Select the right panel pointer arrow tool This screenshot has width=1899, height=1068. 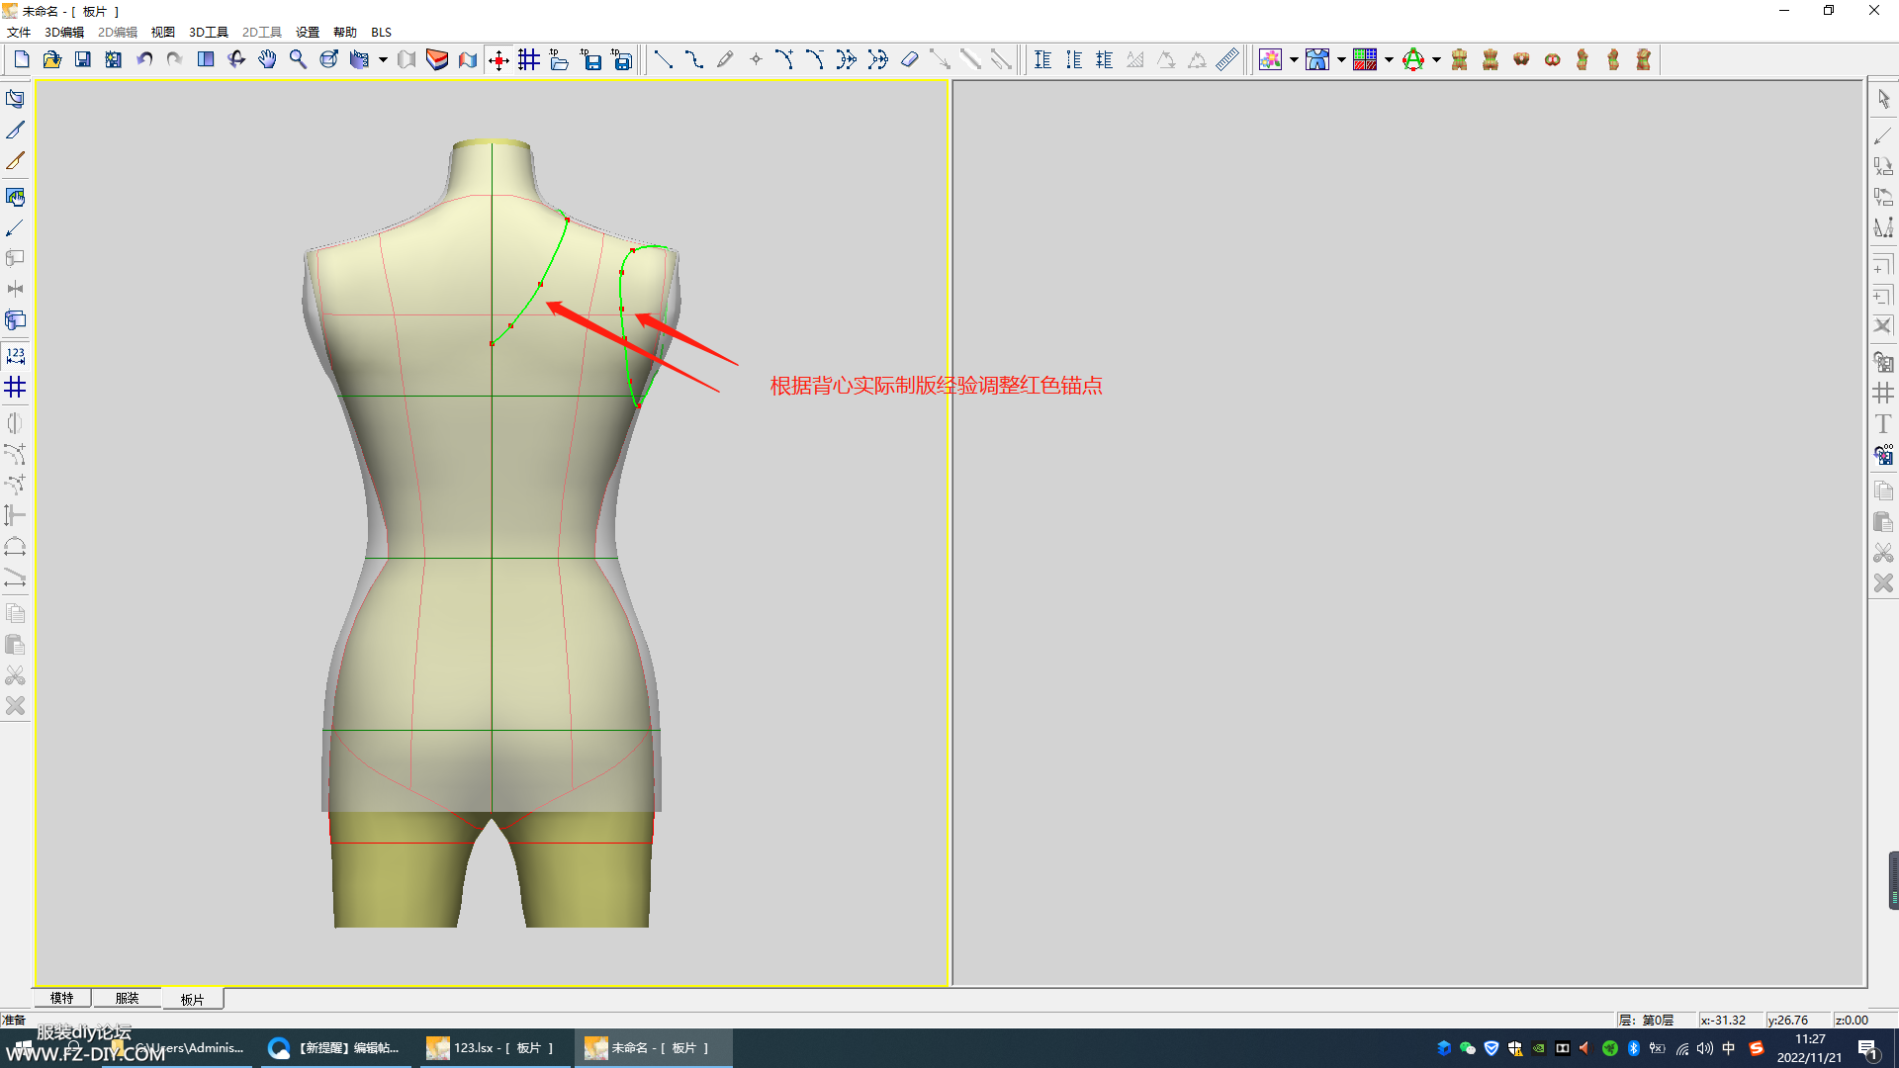pyautogui.click(x=1883, y=99)
